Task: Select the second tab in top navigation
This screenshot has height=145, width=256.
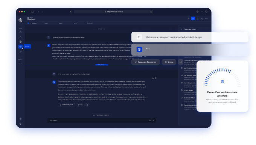Action: point(46,23)
